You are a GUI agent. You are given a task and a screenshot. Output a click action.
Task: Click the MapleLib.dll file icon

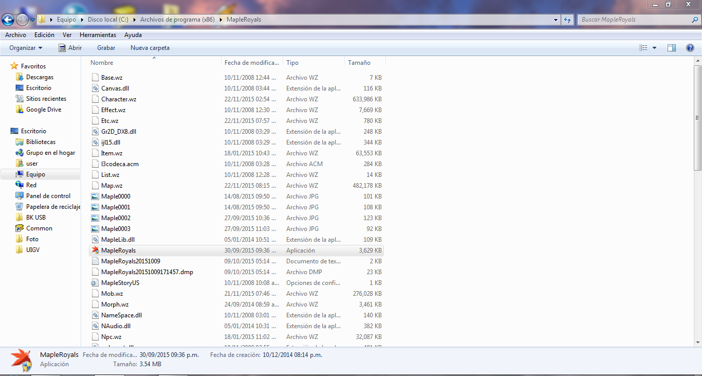click(x=95, y=240)
